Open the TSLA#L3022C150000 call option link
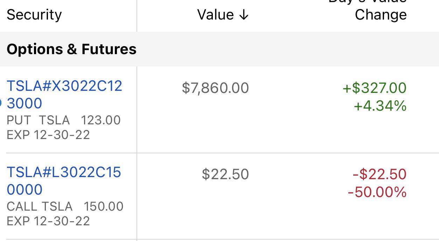 click(64, 181)
